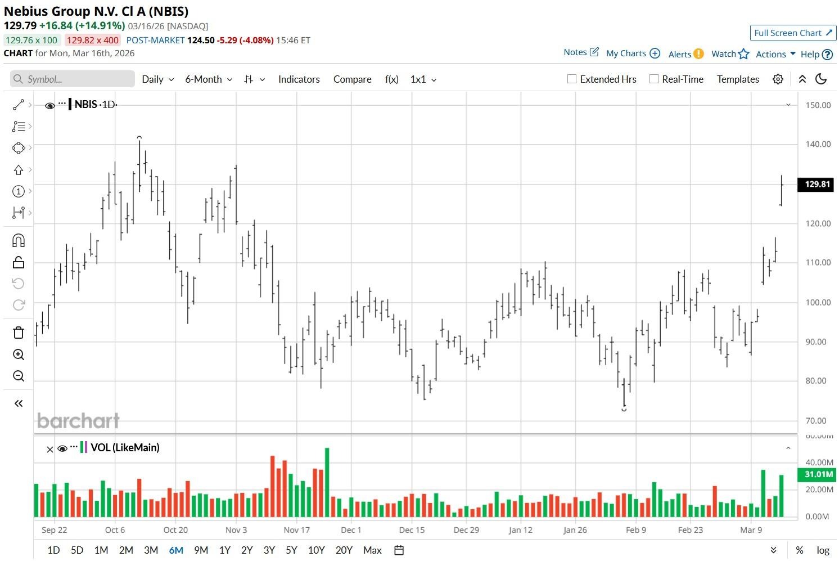Screen dimensions: 839x561
Task: Open the date range calendar icon
Action: (x=399, y=550)
